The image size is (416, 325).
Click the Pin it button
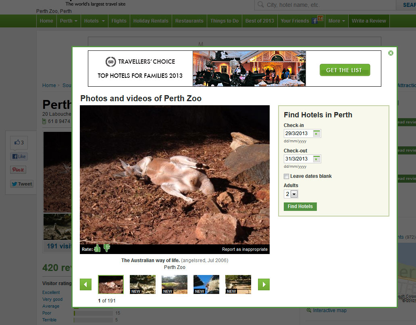click(x=18, y=170)
